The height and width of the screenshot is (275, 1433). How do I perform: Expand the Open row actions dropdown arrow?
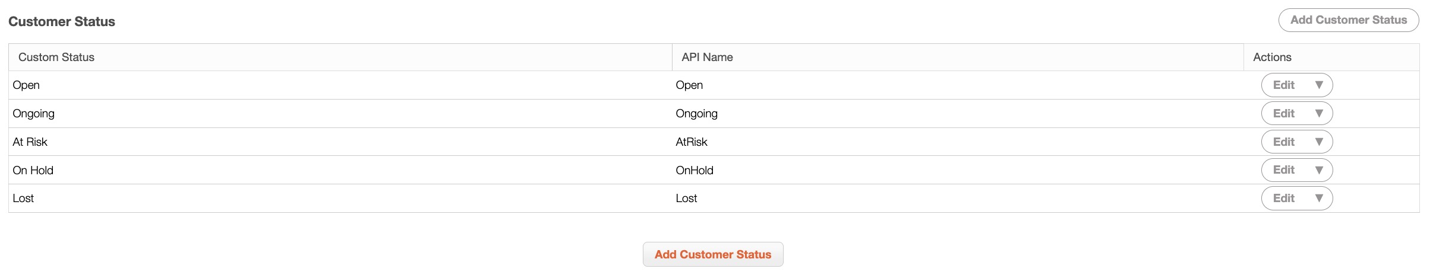[x=1319, y=85]
